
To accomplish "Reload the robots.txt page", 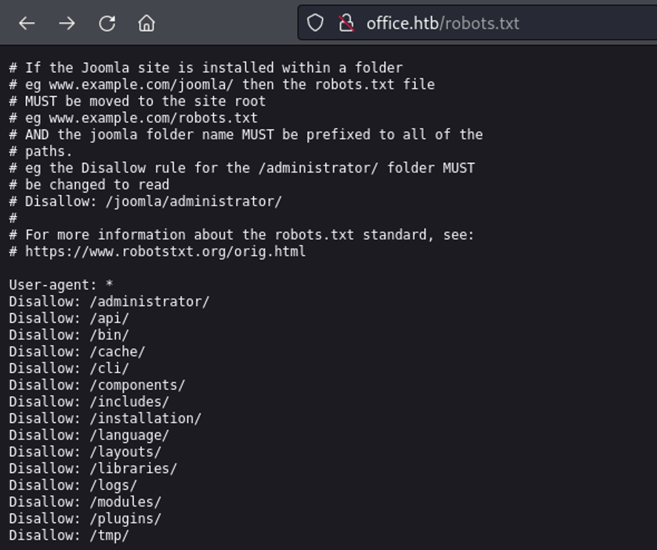I will [107, 23].
